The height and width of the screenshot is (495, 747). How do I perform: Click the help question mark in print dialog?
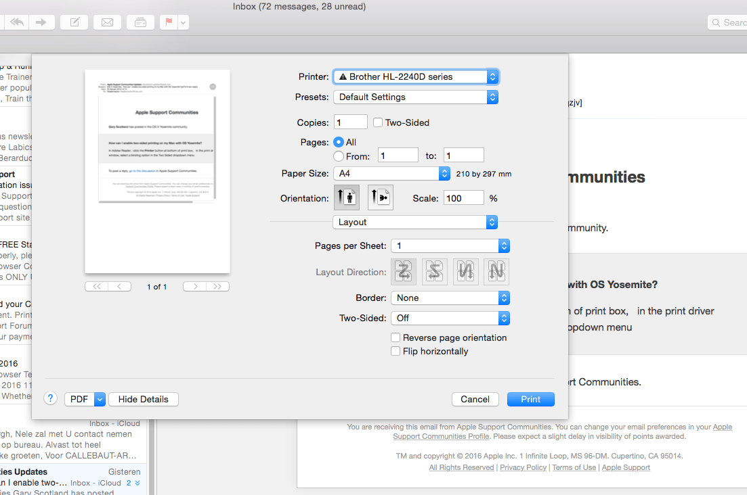pyautogui.click(x=50, y=398)
